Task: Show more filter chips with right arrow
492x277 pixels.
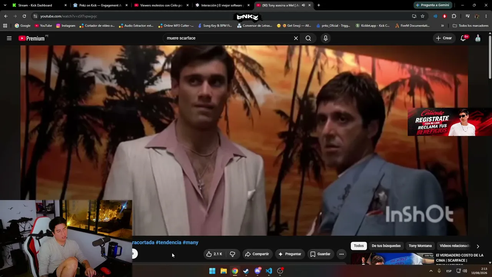Action: [478, 246]
